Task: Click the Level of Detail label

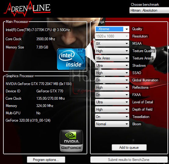Action: click(143, 102)
